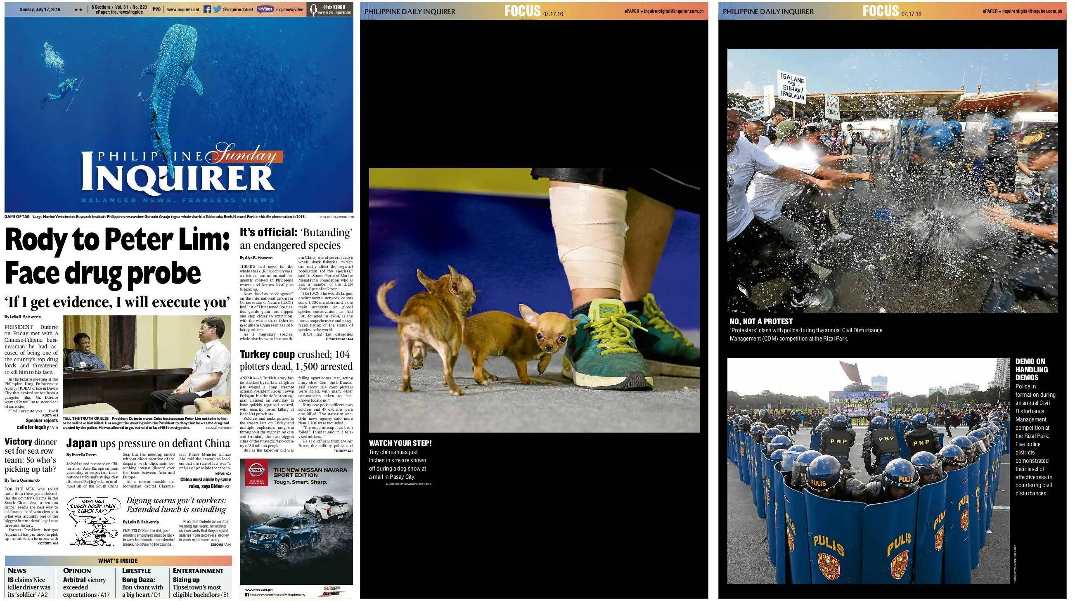Screen dimensions: 1075x601
Task: Click 'China must abide by same rules, says Biden' teaser
Action: pos(206,483)
